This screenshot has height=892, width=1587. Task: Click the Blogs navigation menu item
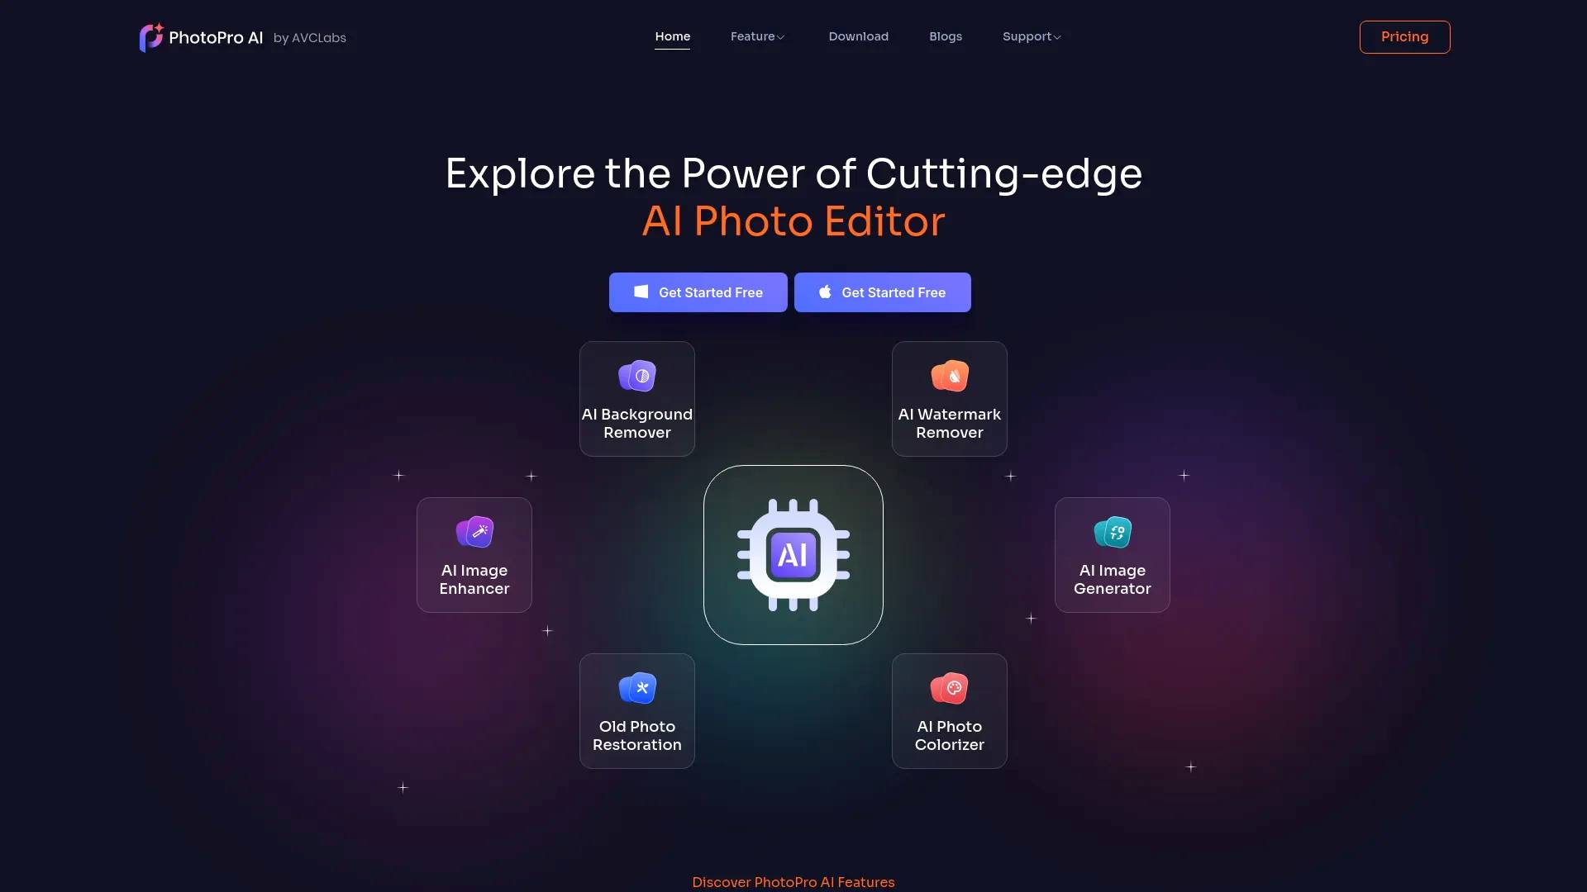[x=945, y=36]
